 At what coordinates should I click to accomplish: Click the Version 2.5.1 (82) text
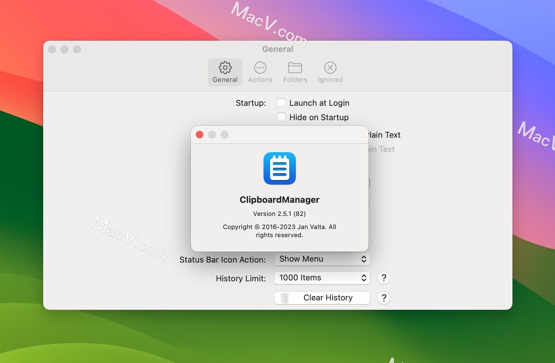click(x=279, y=214)
